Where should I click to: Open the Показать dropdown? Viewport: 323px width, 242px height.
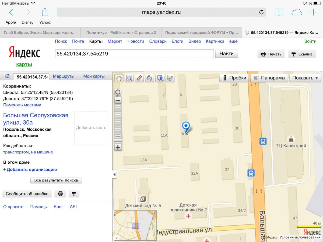305,78
